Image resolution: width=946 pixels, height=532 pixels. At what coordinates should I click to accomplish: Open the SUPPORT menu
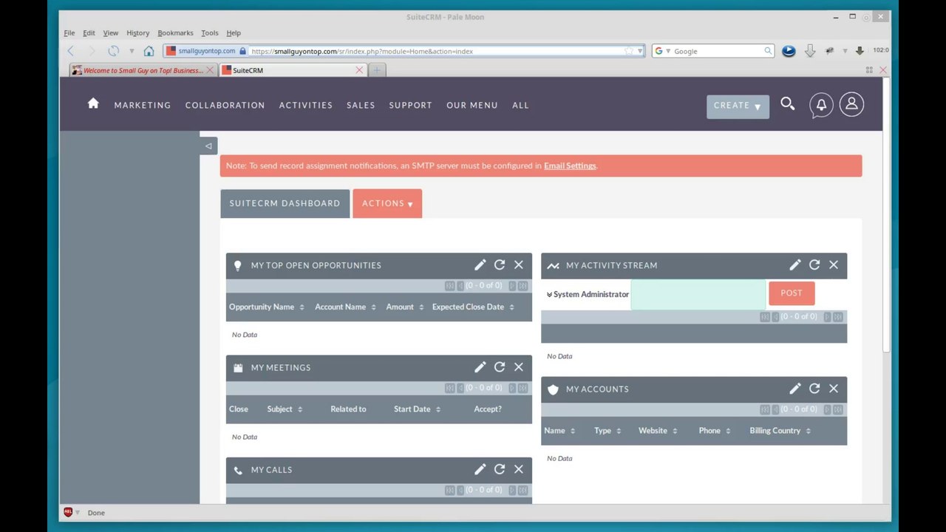(x=410, y=105)
